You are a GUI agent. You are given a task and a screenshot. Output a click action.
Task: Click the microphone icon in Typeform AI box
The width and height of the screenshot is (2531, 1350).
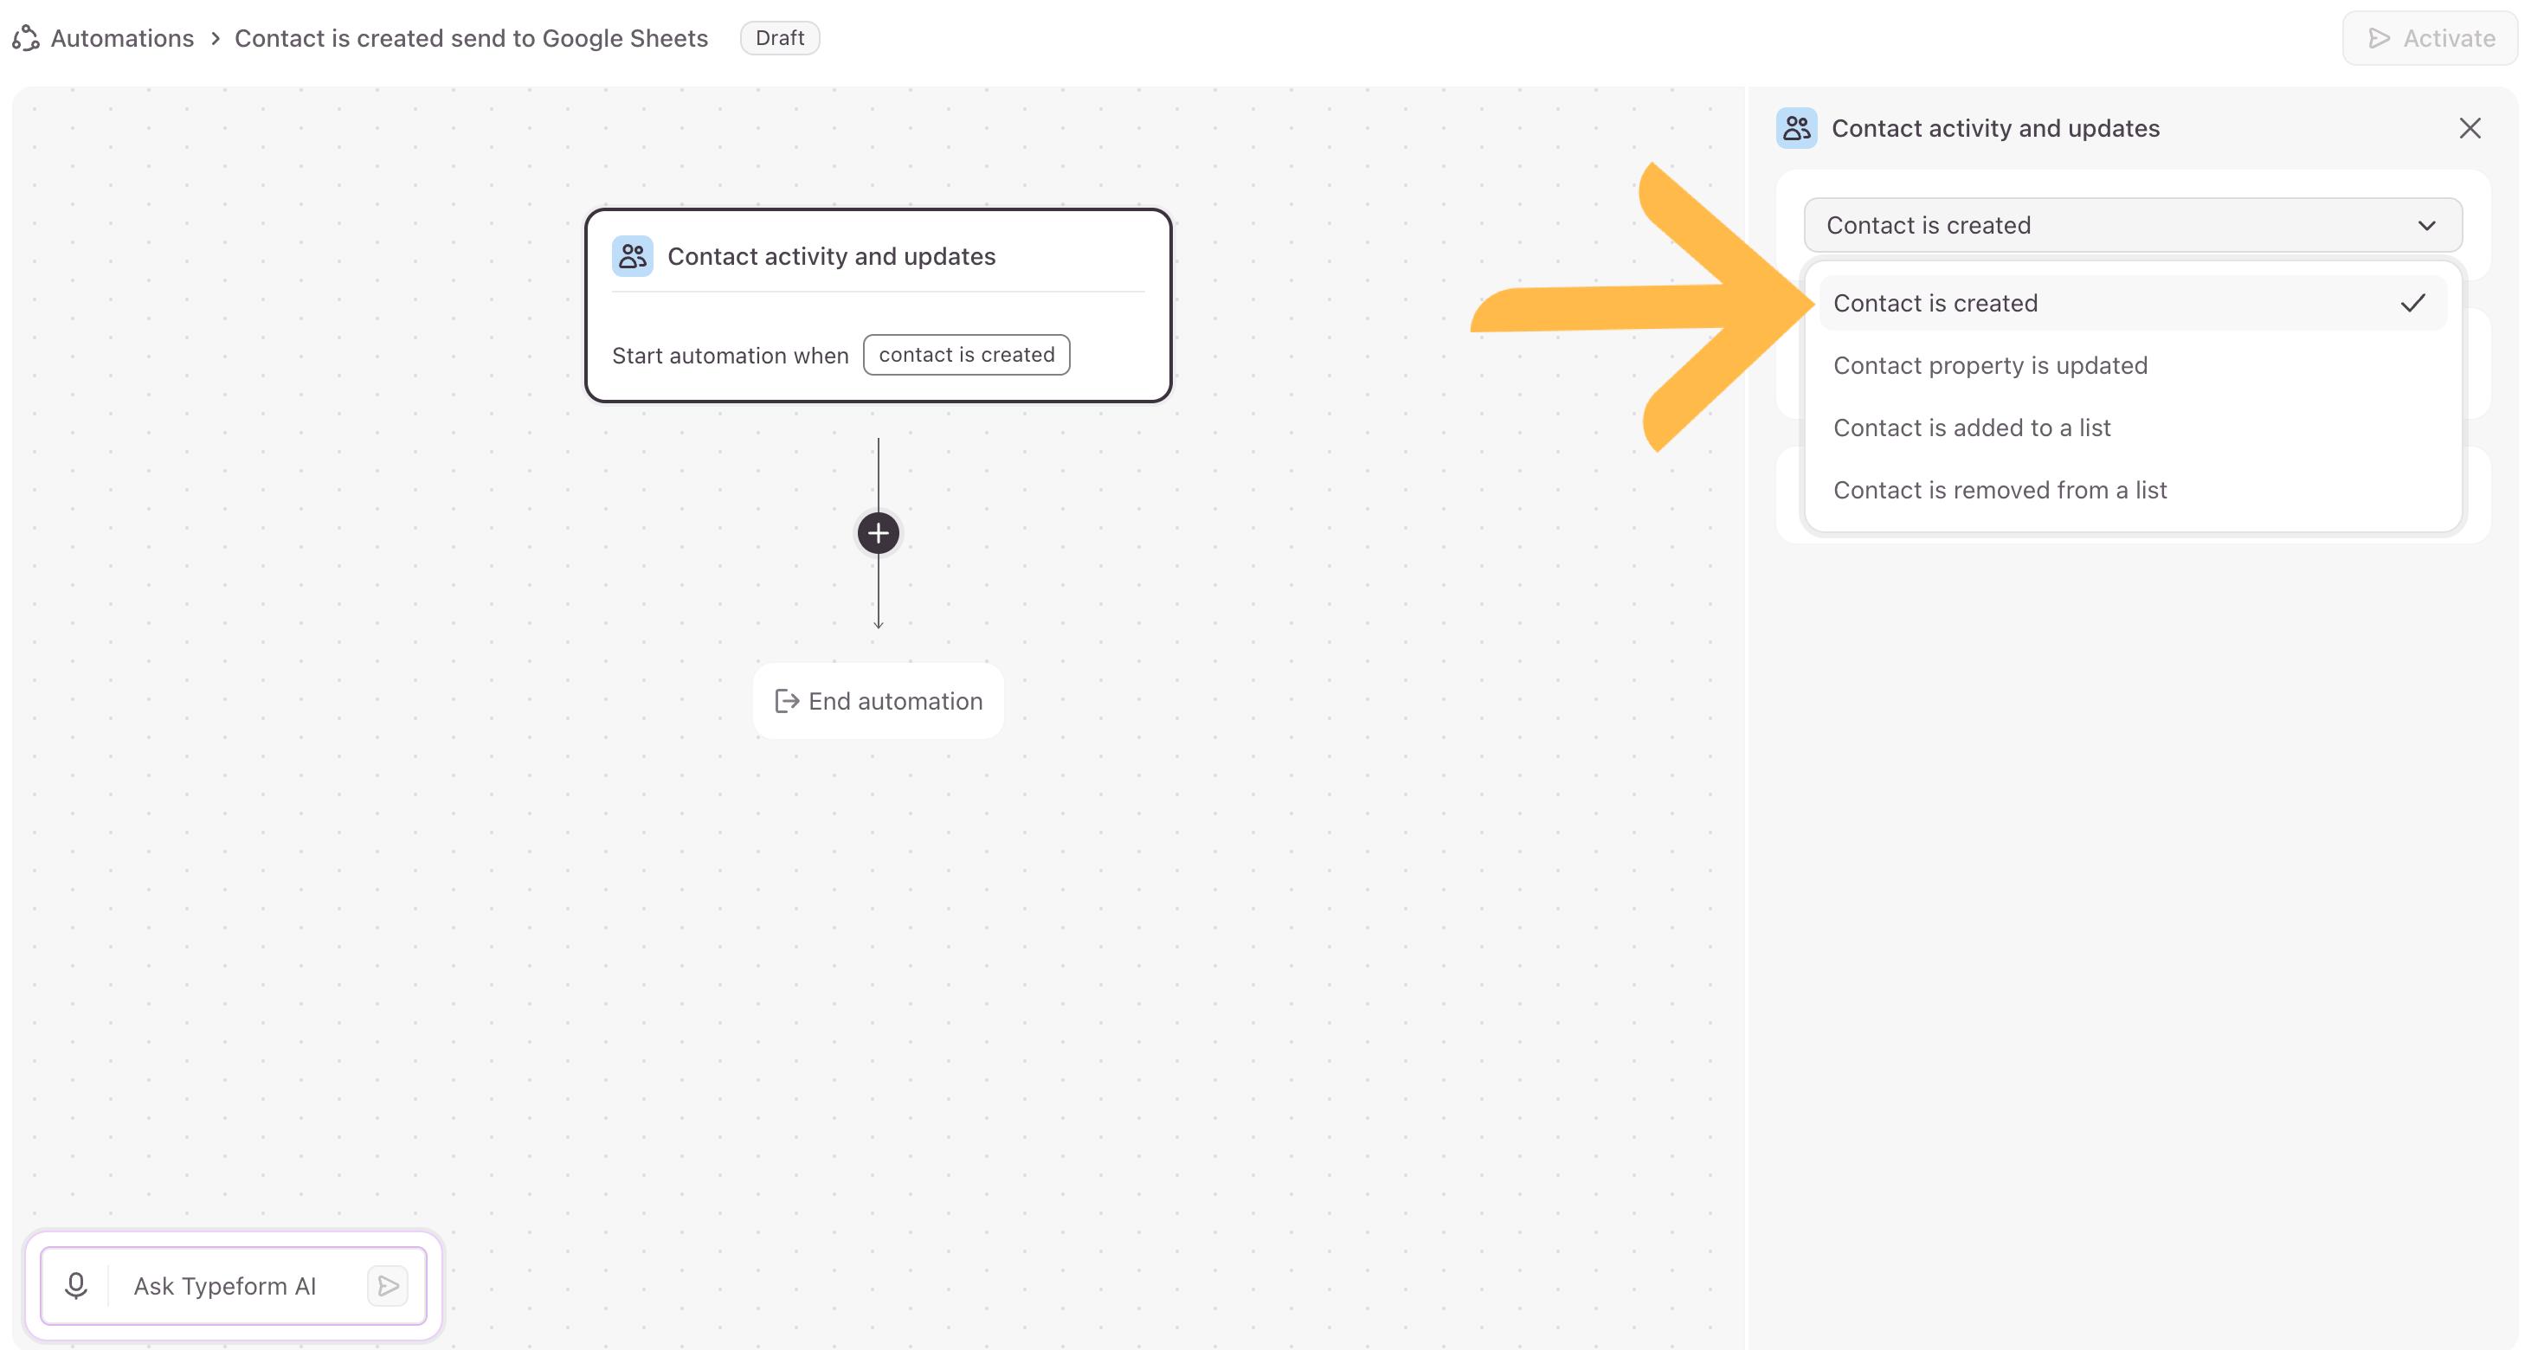[x=75, y=1285]
